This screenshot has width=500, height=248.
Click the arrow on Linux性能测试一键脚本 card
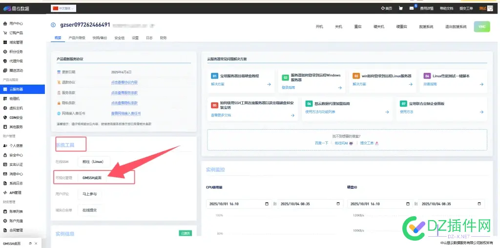pyautogui.click(x=481, y=84)
